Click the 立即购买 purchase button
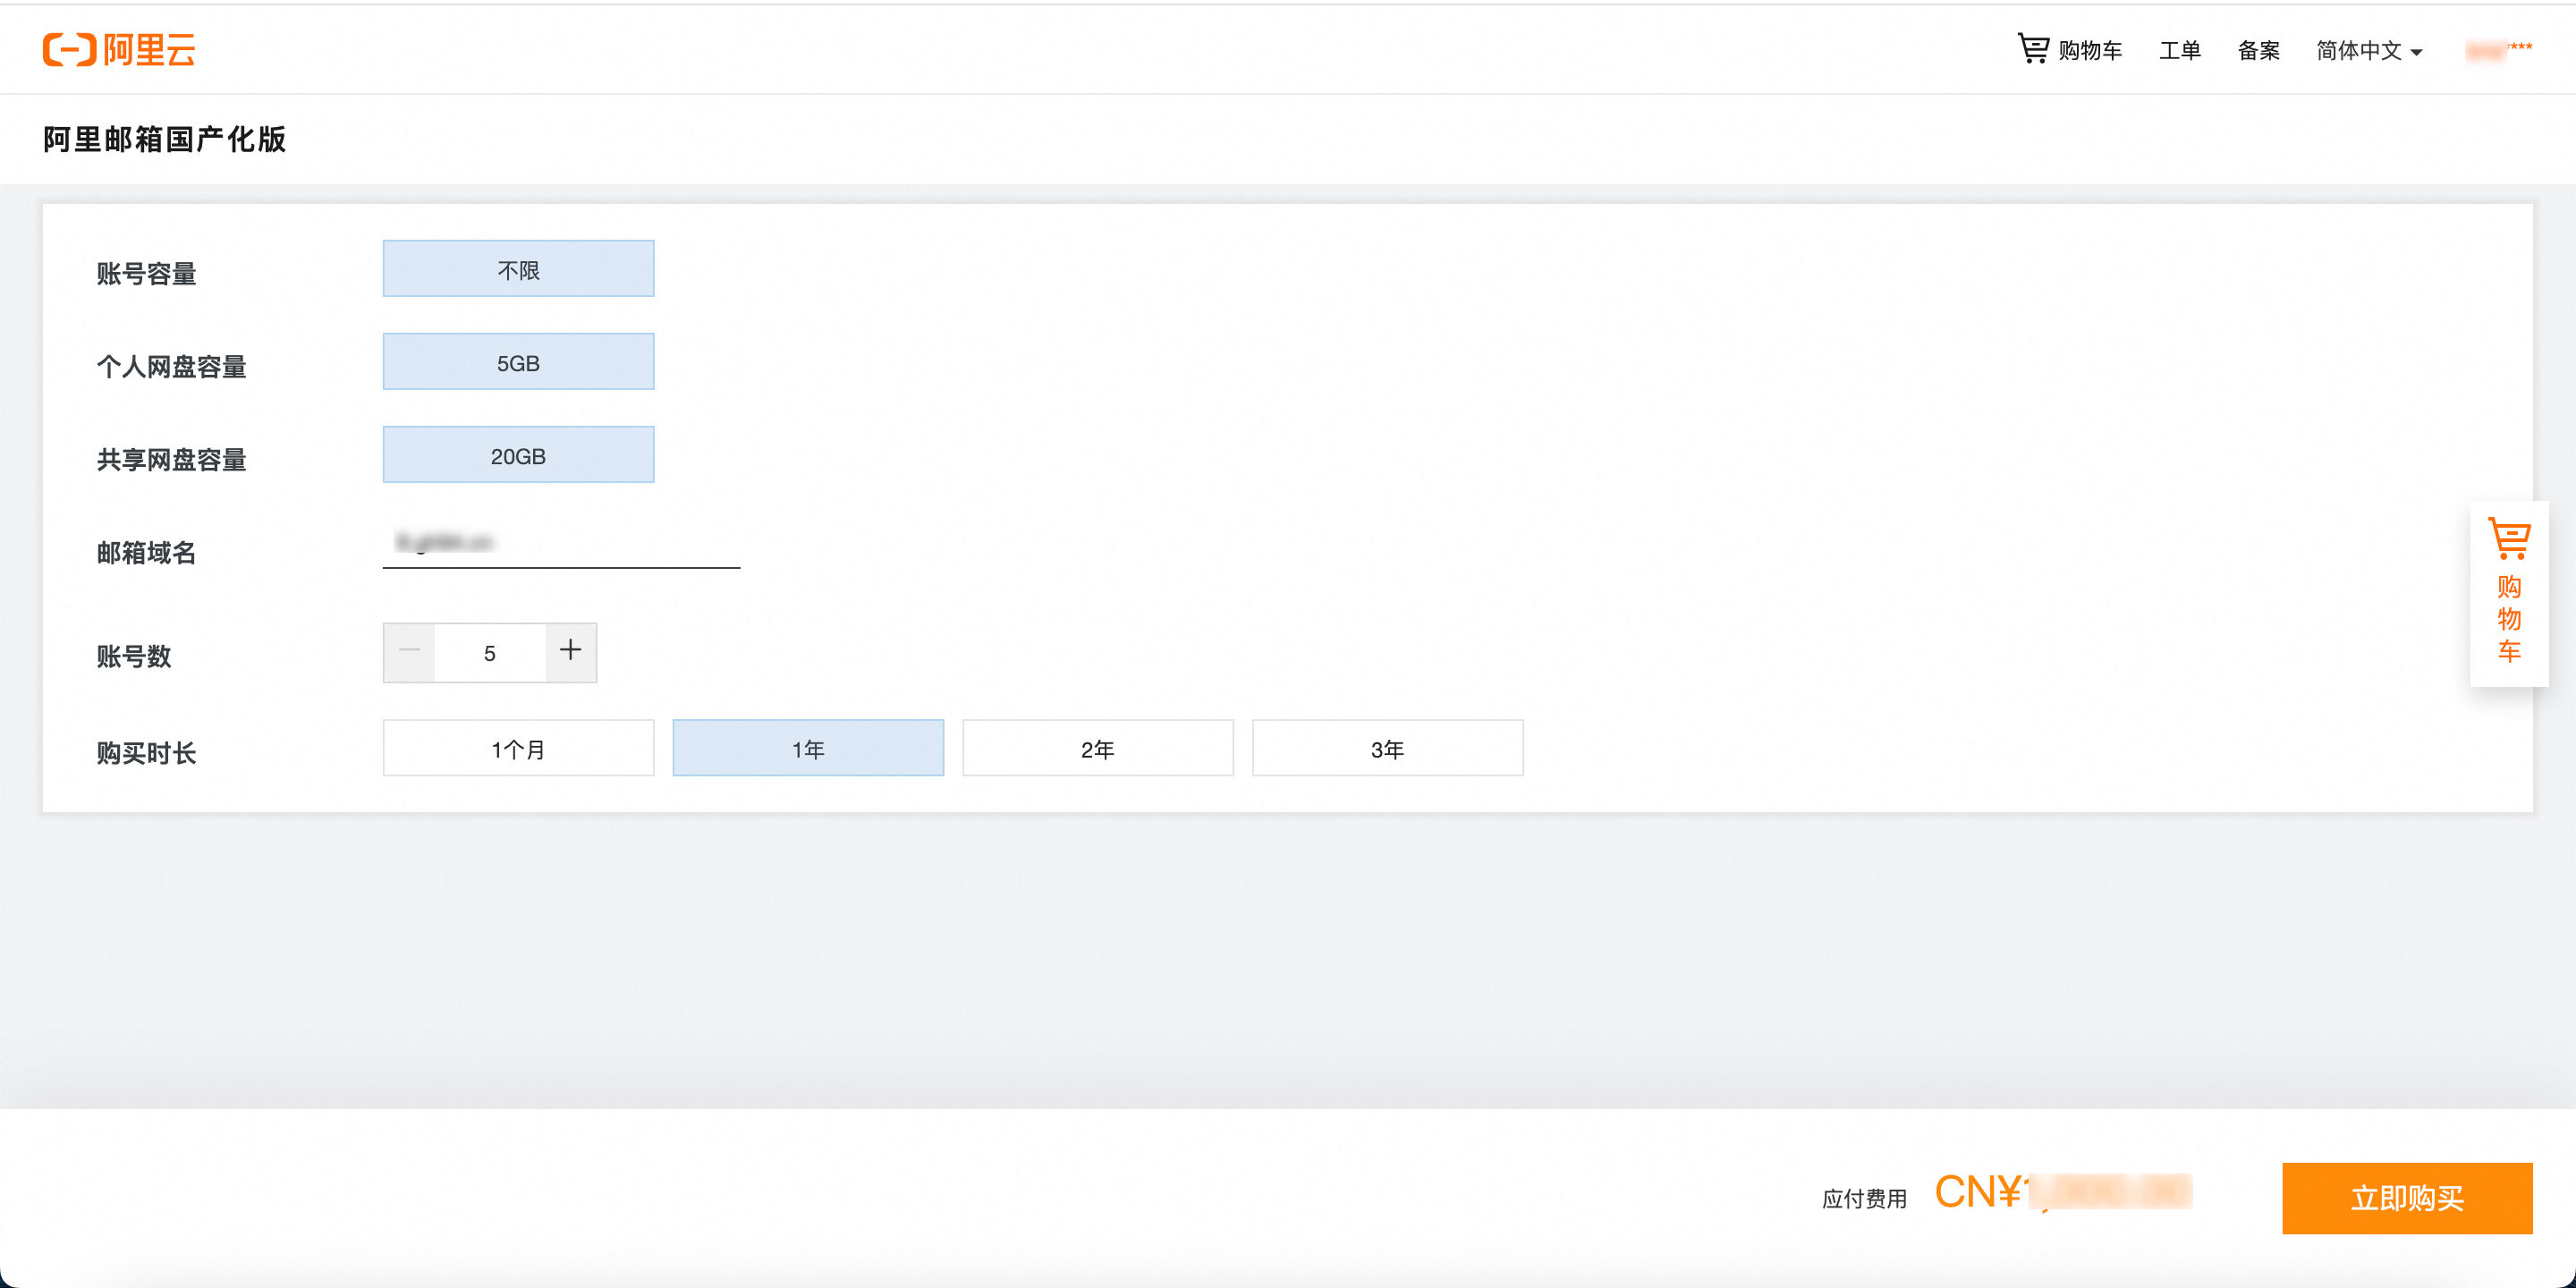The image size is (2576, 1288). (2407, 1198)
